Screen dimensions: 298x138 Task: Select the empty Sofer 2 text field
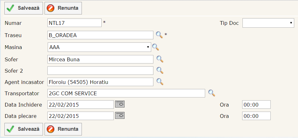pos(100,70)
